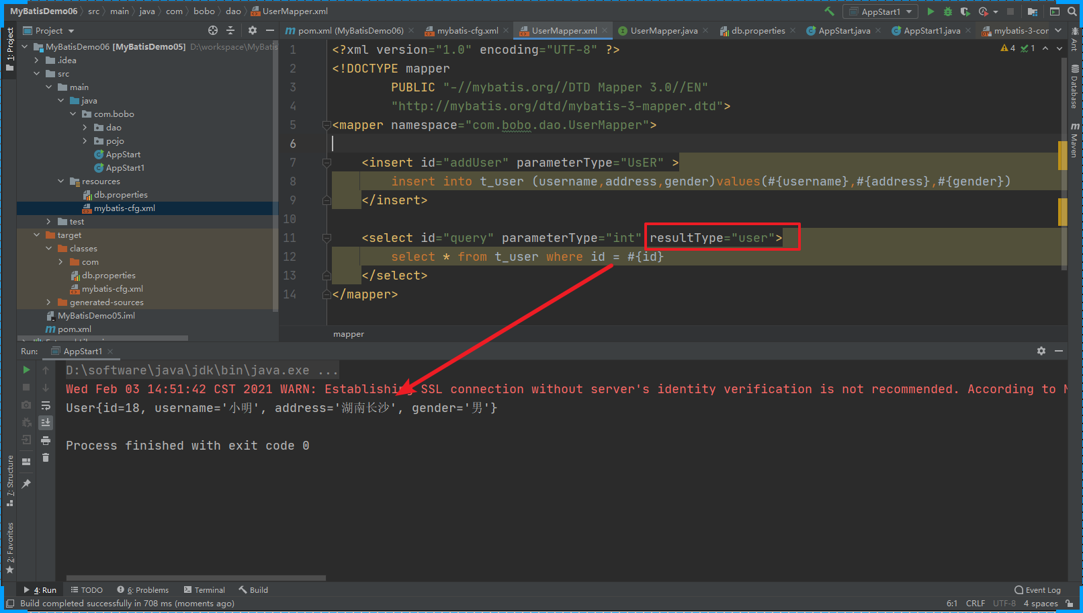Click the CRLF line separator status
This screenshot has height=613, width=1083.
pos(976,604)
